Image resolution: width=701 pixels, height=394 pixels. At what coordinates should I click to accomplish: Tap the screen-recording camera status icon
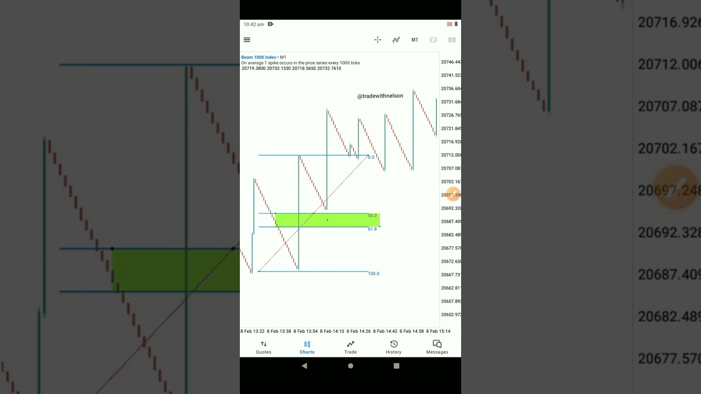271,24
